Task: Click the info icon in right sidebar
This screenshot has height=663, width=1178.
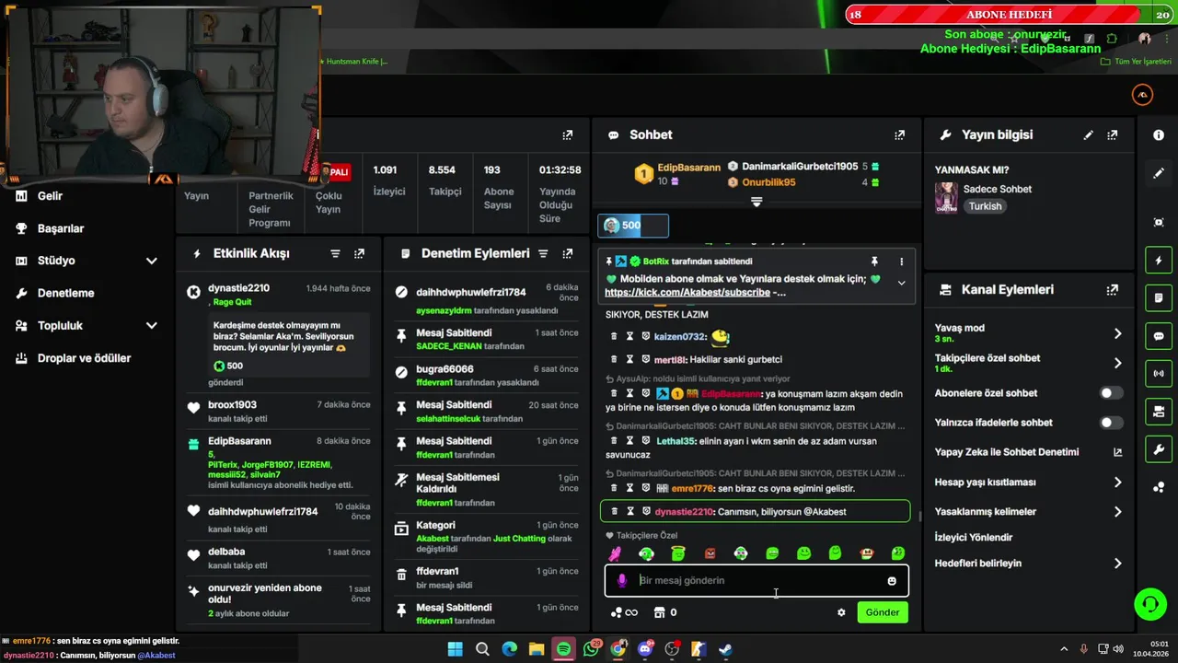Action: click(1159, 134)
